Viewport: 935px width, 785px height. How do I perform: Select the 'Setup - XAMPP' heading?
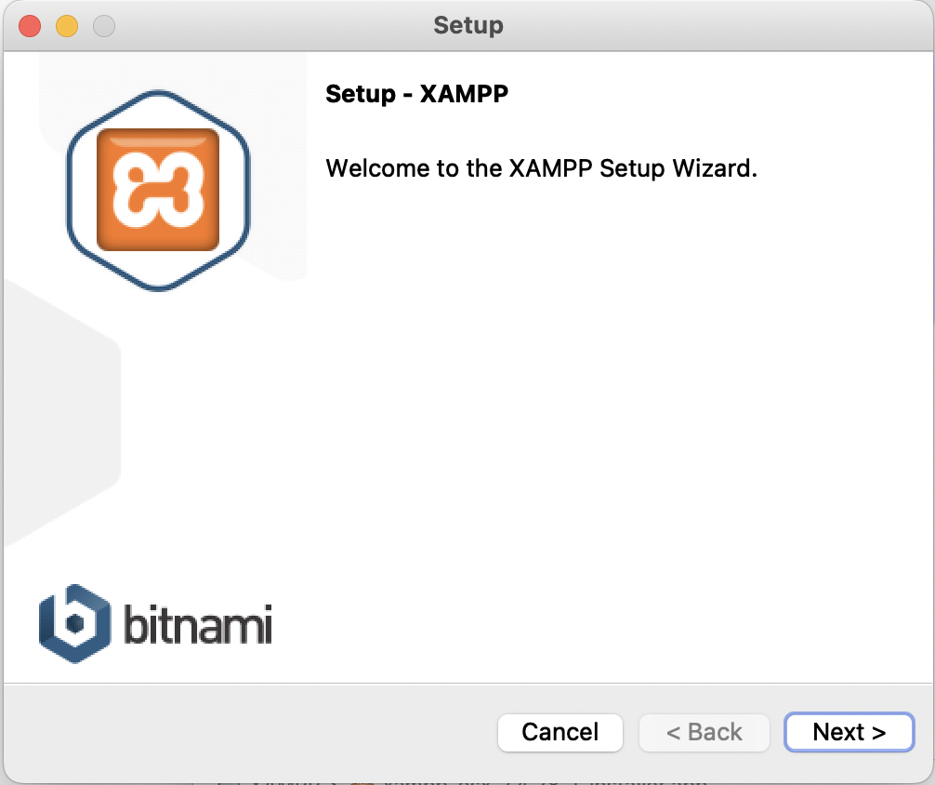point(416,94)
